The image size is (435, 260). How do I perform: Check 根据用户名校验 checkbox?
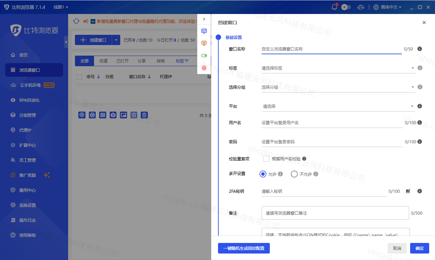266,159
